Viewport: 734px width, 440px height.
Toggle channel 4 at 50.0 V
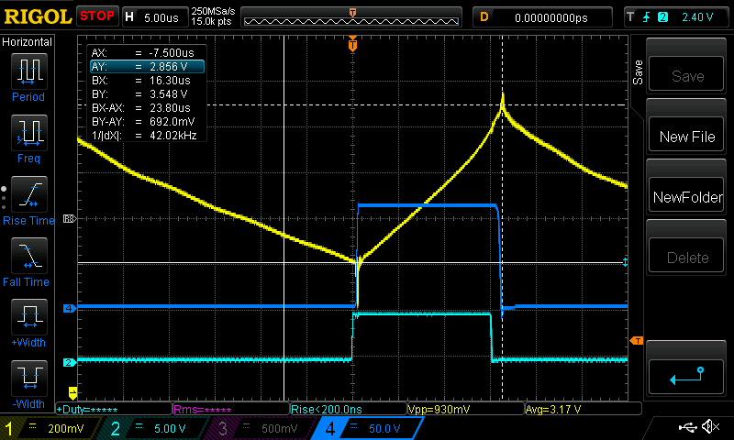pyautogui.click(x=366, y=428)
